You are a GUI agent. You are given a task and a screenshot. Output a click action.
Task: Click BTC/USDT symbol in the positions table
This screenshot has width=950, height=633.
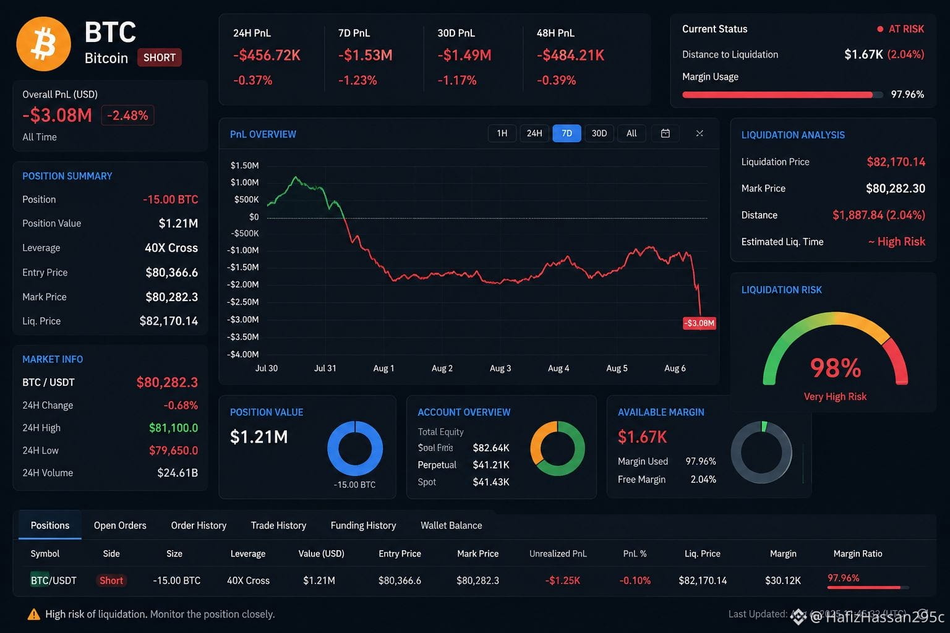pyautogui.click(x=54, y=580)
